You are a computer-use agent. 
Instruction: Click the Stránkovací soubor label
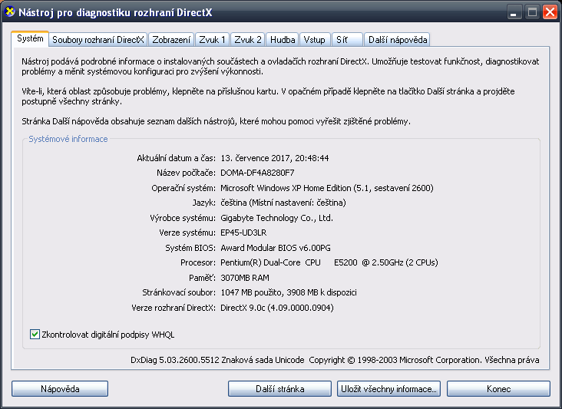pyautogui.click(x=179, y=292)
